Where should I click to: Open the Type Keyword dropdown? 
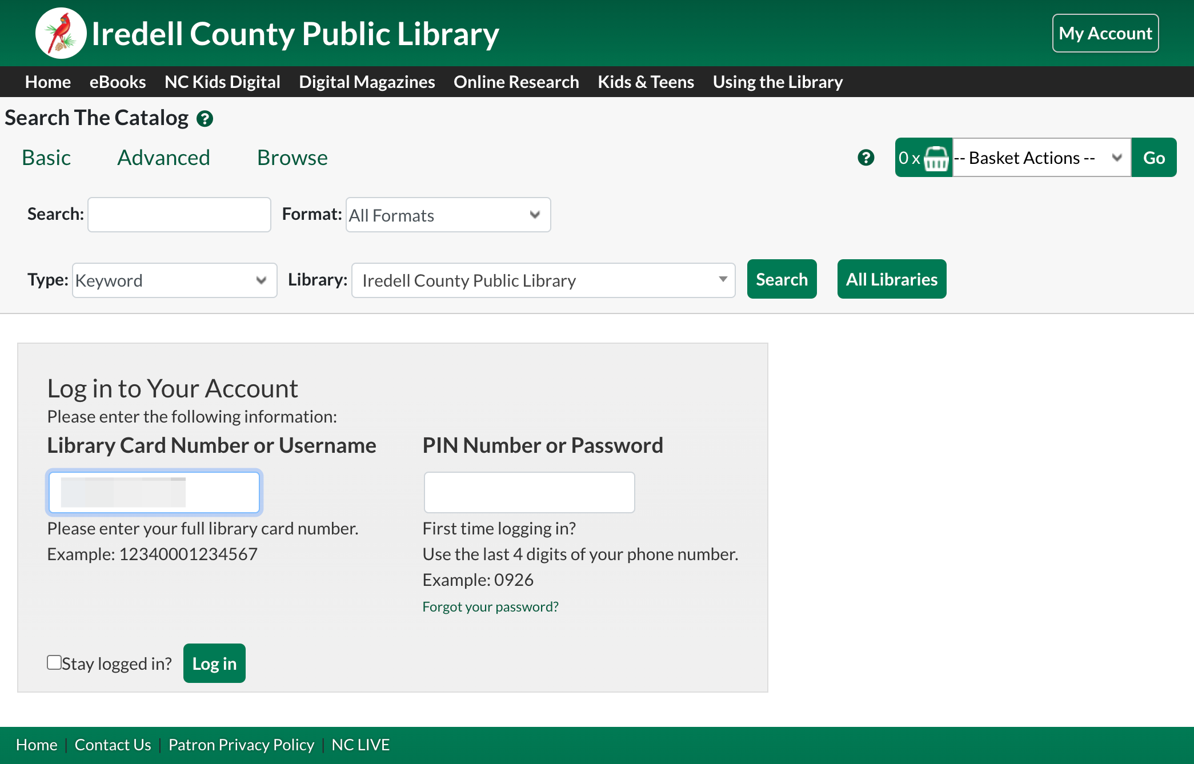tap(174, 280)
